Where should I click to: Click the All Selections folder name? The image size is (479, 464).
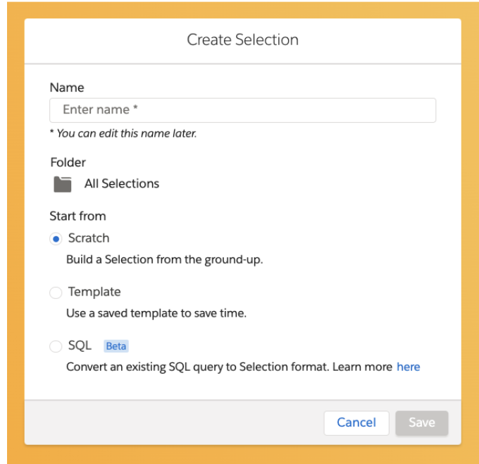click(x=122, y=183)
